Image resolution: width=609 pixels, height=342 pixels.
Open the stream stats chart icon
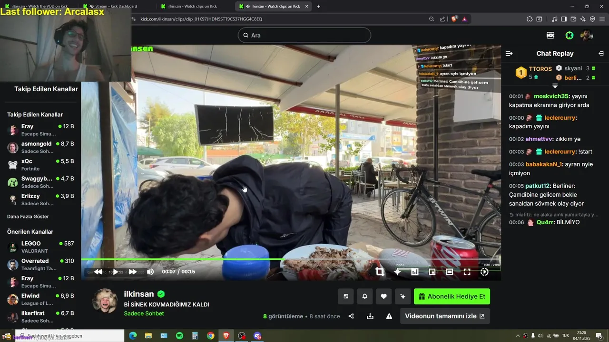(x=415, y=272)
